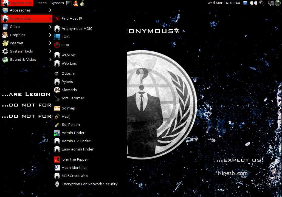
Task: Click the Hash Identifier icon
Action: pos(57,167)
